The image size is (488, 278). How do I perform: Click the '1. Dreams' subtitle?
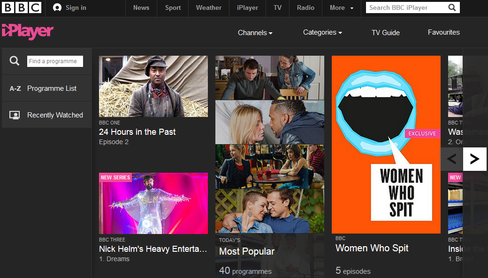[x=114, y=259]
